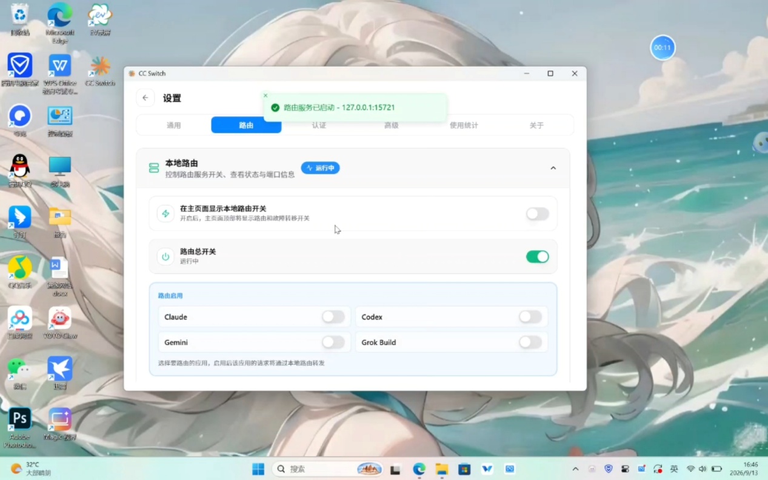
Task: Open the 使用统计 tab
Action: tap(464, 125)
